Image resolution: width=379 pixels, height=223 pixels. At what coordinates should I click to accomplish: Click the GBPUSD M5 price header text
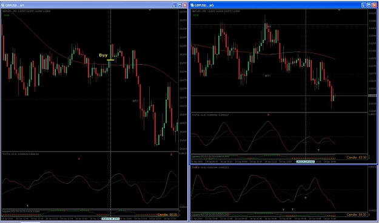click(216, 11)
